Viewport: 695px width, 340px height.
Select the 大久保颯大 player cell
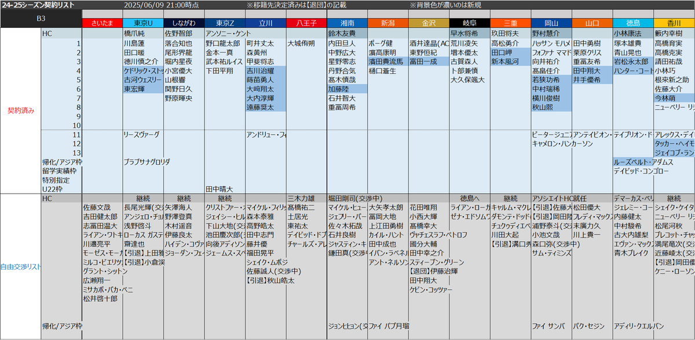(469, 80)
